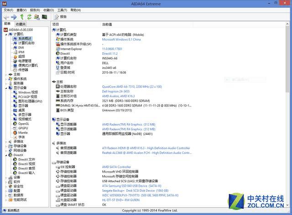Open the 收藏(O) menu
Viewport: 292px width, 215px height.
[x=49, y=10]
